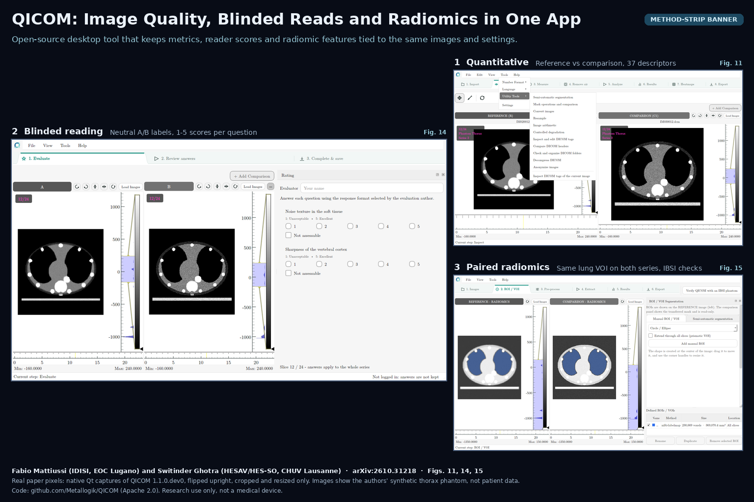Close the ROI / VOI Segmentation panel

(x=740, y=301)
